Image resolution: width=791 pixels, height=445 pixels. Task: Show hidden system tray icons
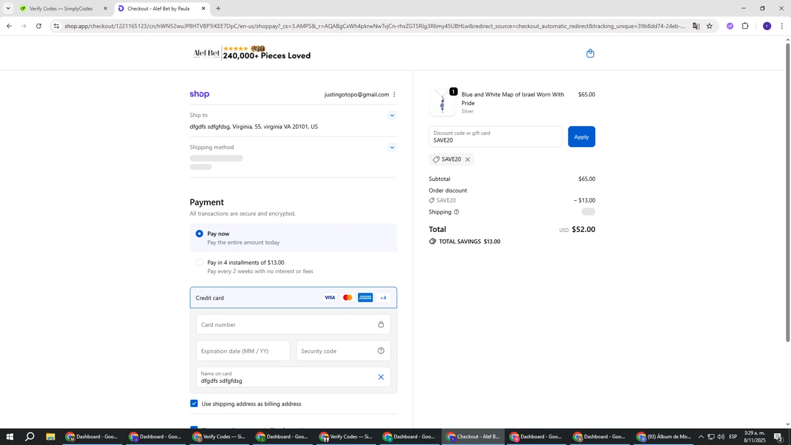point(701,437)
